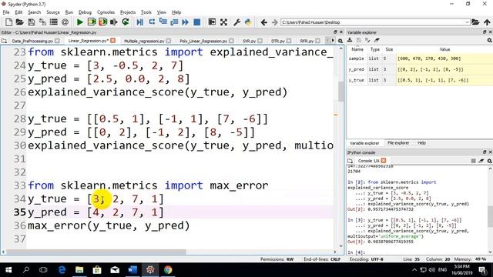The height and width of the screenshot is (277, 493).
Task: Open Preferences with the wrench icon
Action: click(236, 22)
